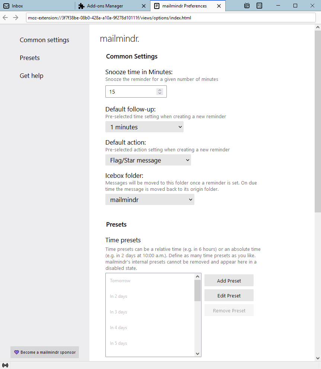Open the Default follow-up dropdown
Image resolution: width=321 pixels, height=369 pixels.
click(x=144, y=127)
